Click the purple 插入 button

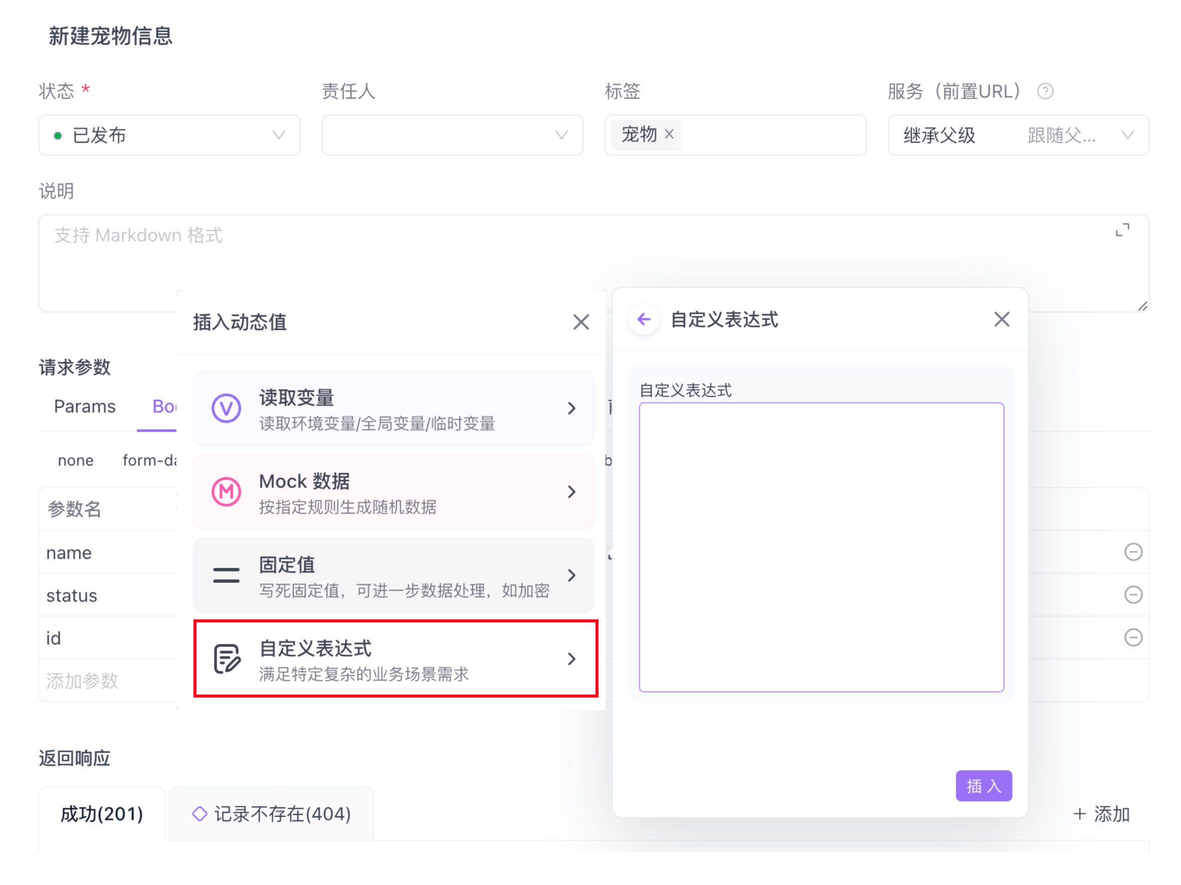click(x=983, y=786)
